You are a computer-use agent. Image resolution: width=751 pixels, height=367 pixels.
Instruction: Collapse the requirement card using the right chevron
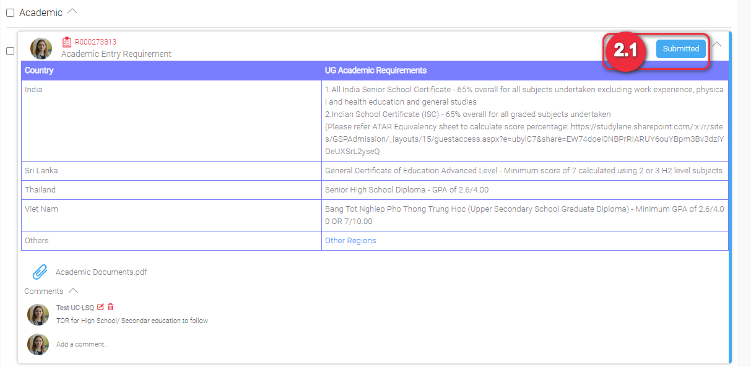(x=717, y=45)
